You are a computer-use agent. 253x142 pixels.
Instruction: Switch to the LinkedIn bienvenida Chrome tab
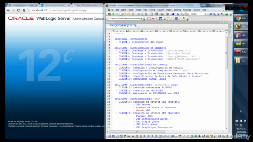pyautogui.click(x=55, y=5)
